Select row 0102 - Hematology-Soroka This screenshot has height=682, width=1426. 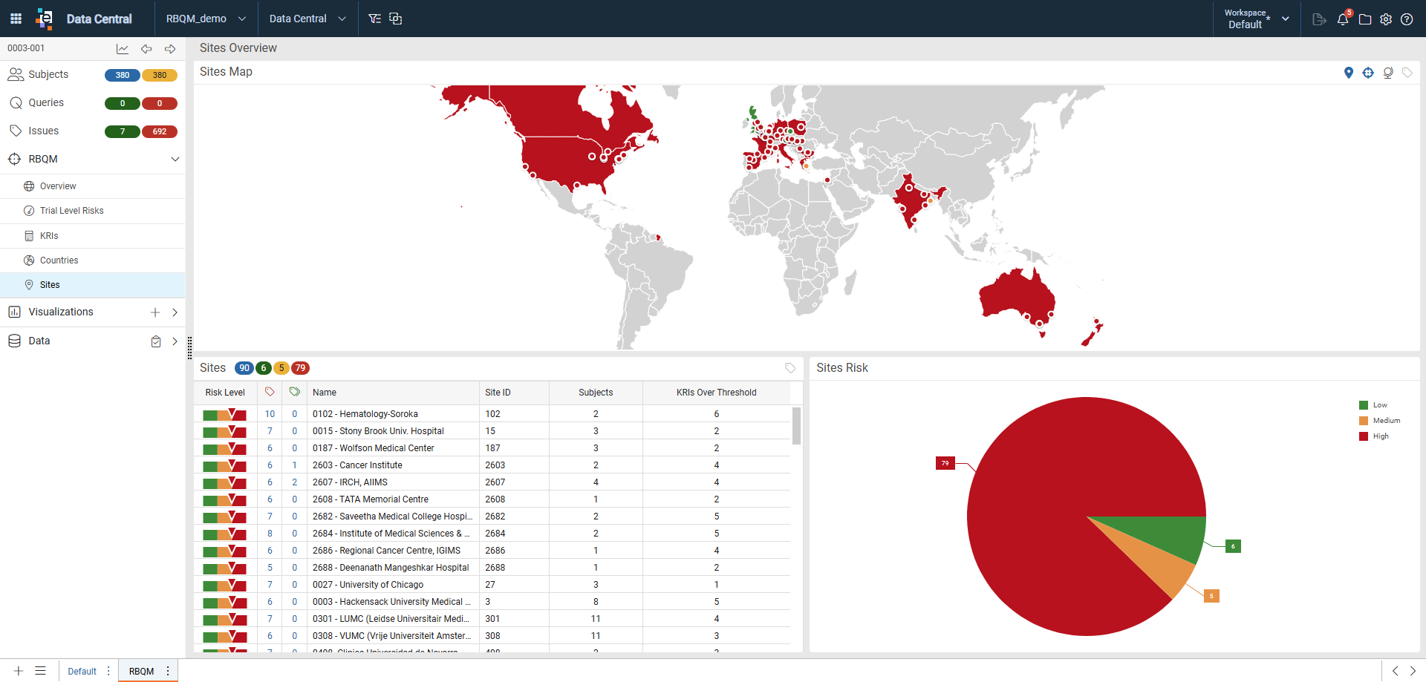click(x=492, y=414)
